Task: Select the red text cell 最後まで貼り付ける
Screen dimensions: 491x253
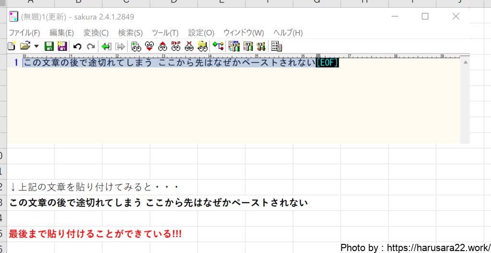Action: click(x=95, y=234)
